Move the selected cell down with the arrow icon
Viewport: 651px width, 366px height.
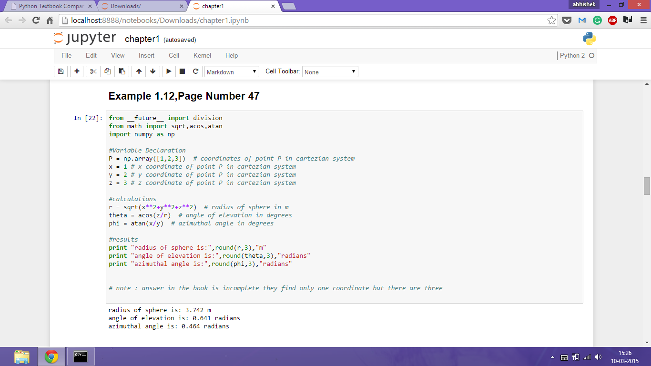pos(153,71)
